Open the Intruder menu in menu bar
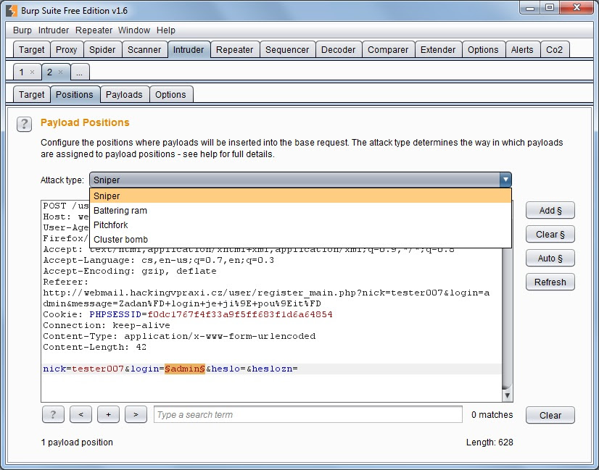This screenshot has width=599, height=470. (x=54, y=30)
